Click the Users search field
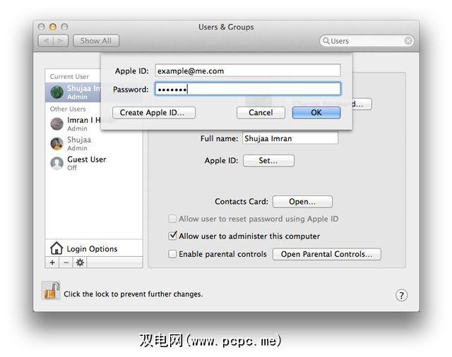Screen dimensions: 452x357 [367, 41]
